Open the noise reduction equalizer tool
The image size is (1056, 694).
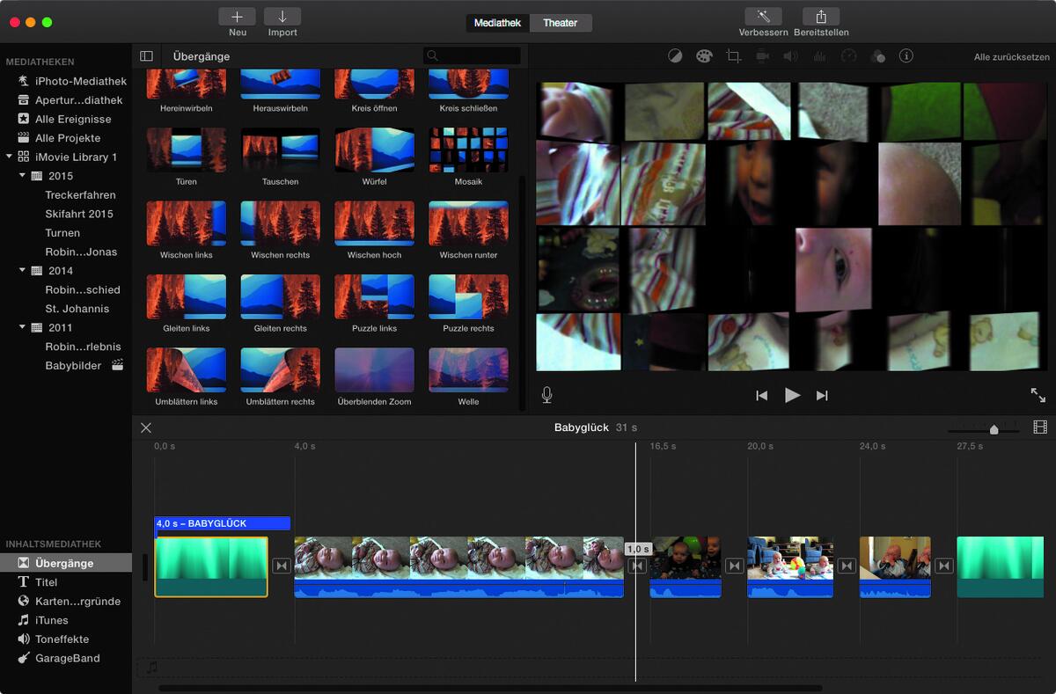click(x=819, y=55)
